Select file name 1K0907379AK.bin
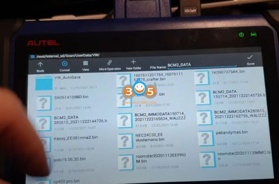 pos(228,72)
